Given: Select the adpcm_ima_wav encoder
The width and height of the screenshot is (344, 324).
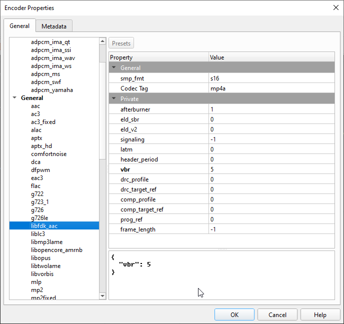Looking at the screenshot, I should (x=53, y=58).
